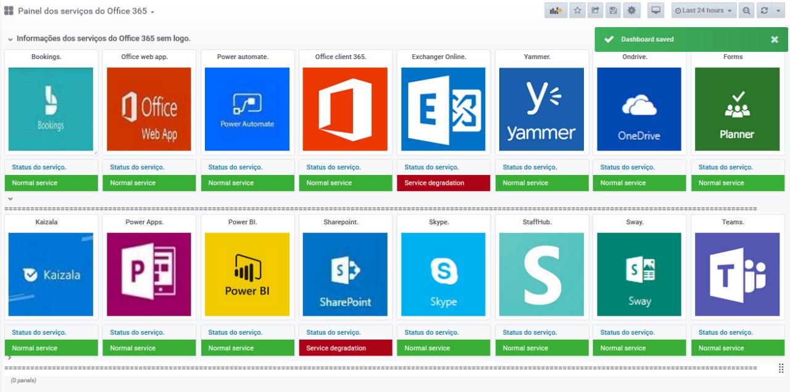The image size is (790, 392).
Task: Grab the row drag handle dots
Action: click(781, 368)
